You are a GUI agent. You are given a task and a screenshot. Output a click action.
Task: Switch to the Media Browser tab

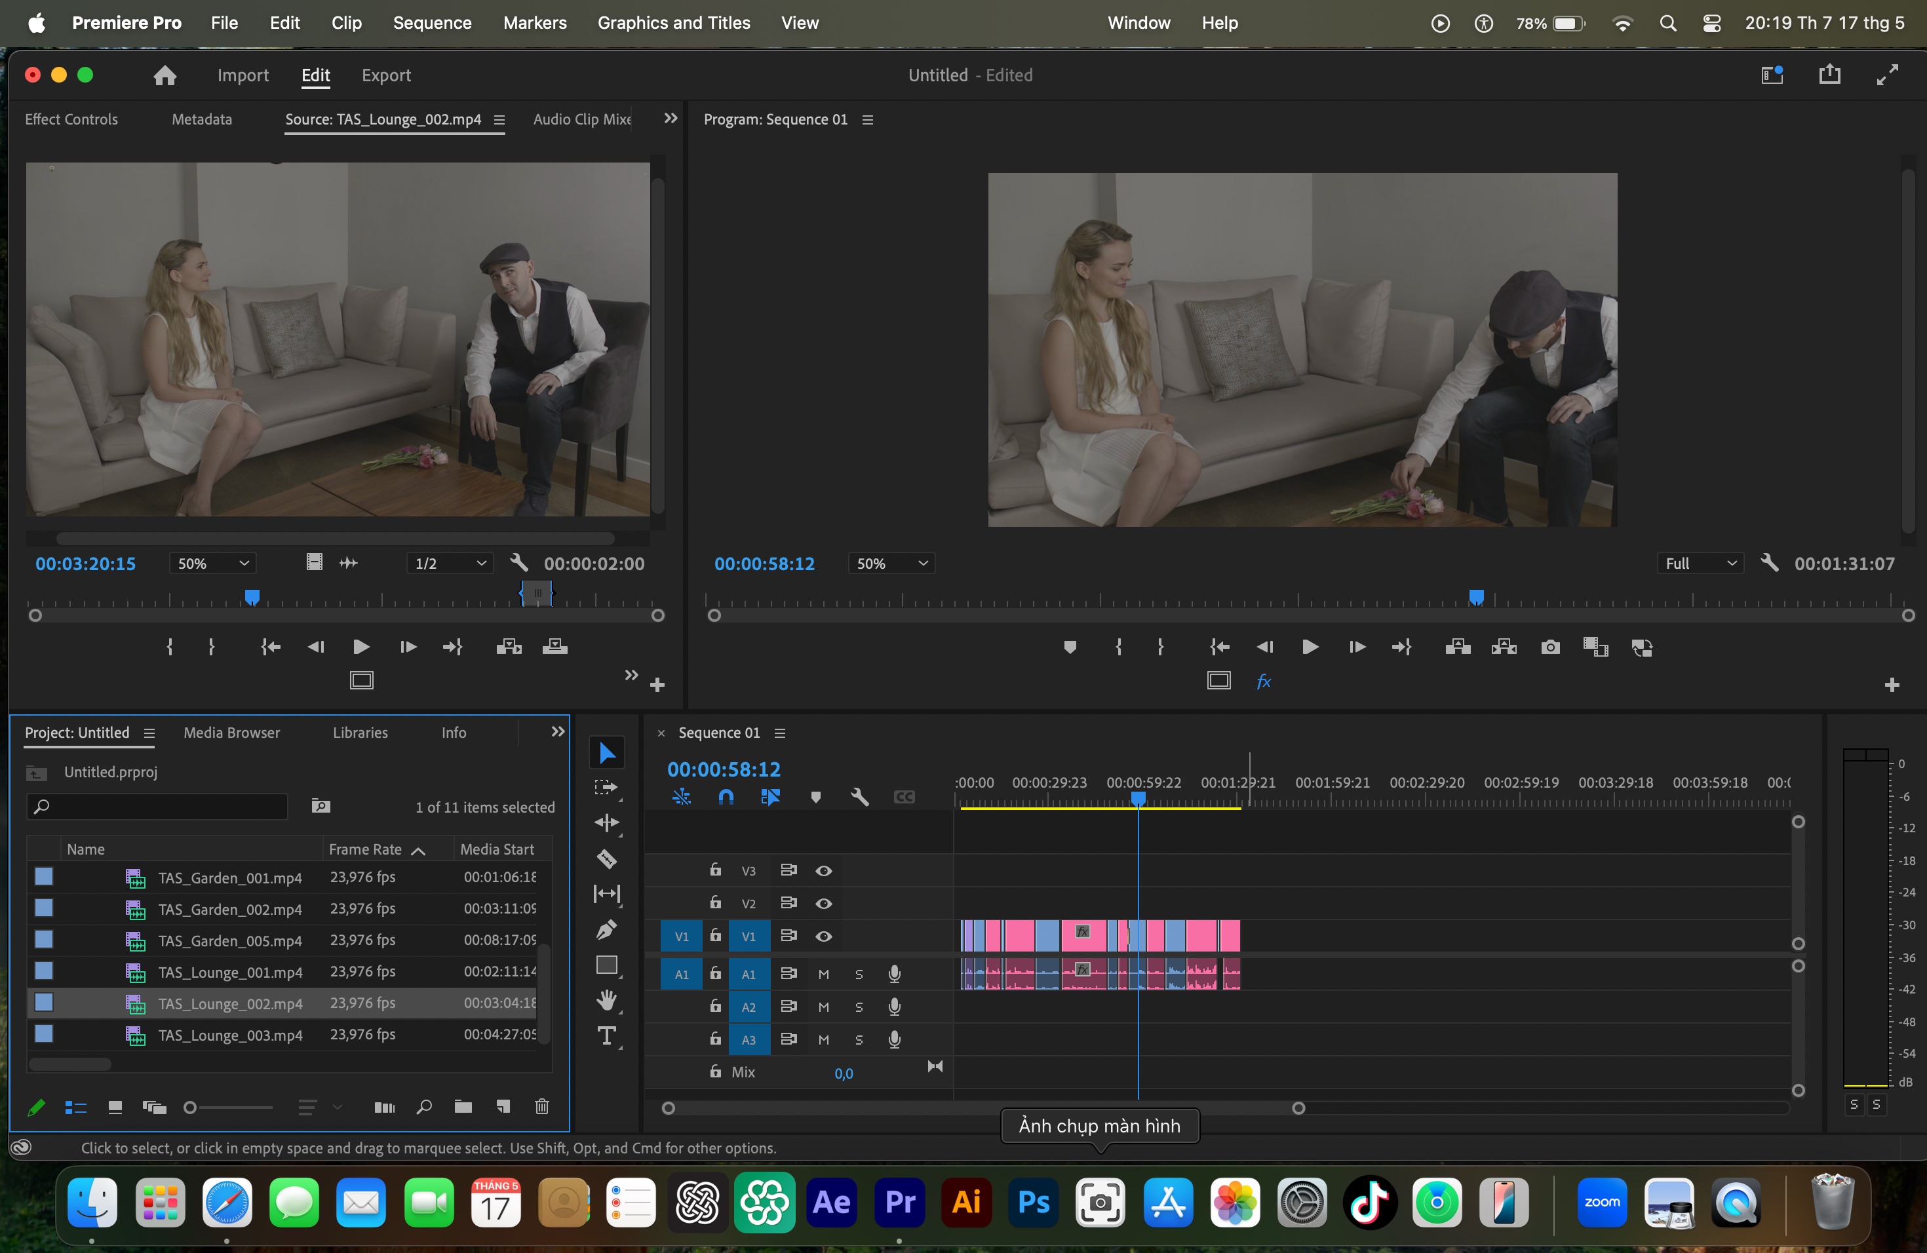coord(231,733)
